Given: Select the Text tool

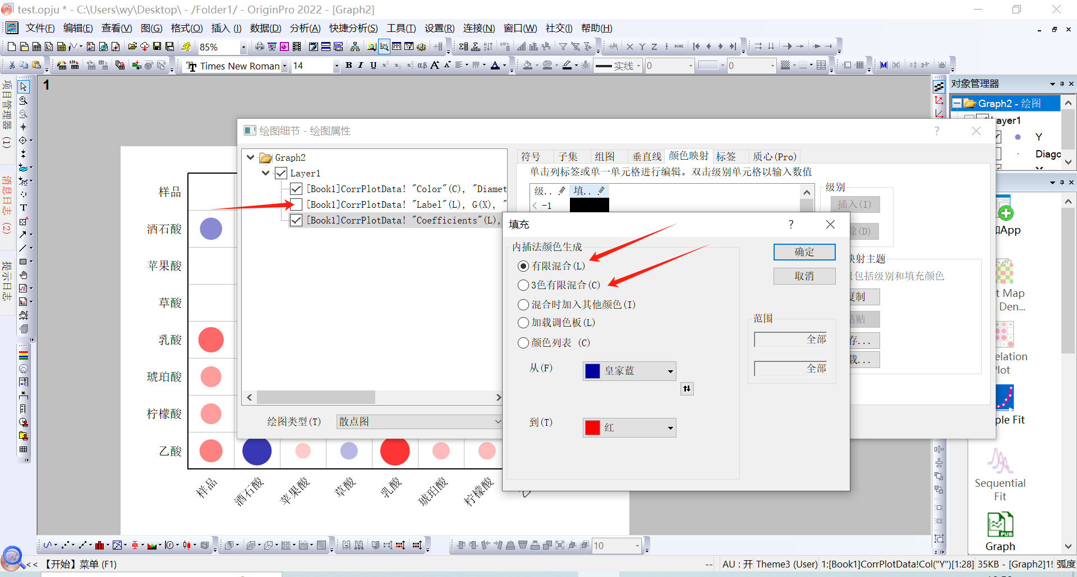Looking at the screenshot, I should (23, 208).
